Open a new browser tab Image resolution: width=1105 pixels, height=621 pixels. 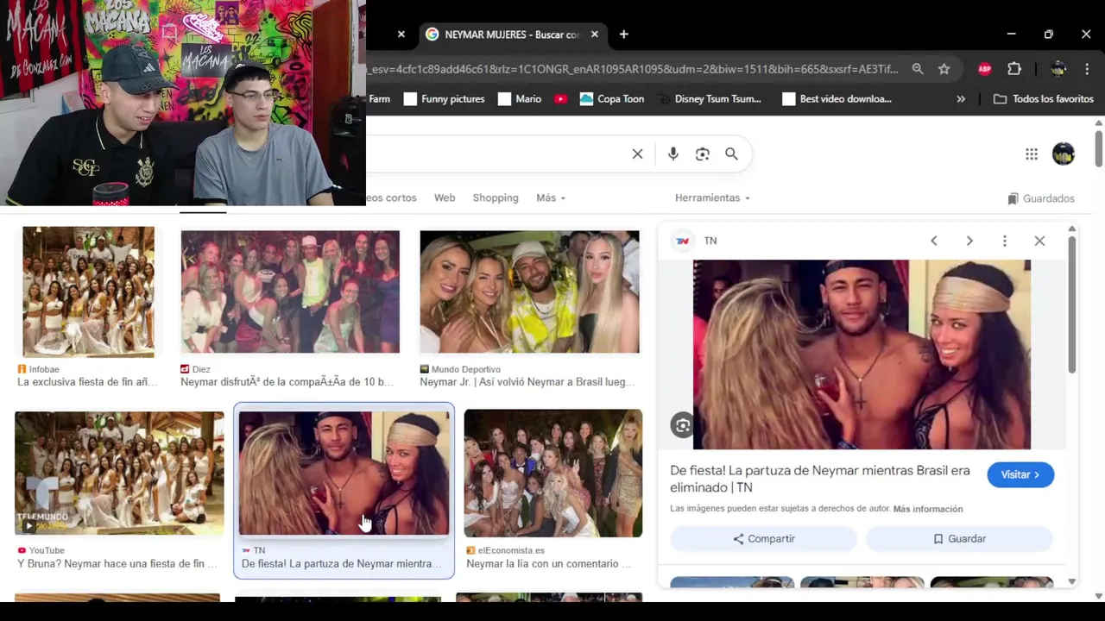pos(623,34)
